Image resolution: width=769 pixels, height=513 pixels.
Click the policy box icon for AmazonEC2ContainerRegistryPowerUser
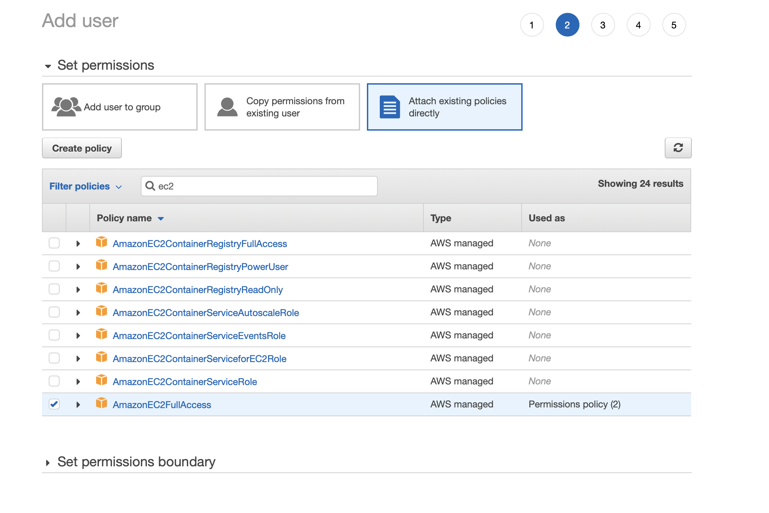[x=102, y=265]
